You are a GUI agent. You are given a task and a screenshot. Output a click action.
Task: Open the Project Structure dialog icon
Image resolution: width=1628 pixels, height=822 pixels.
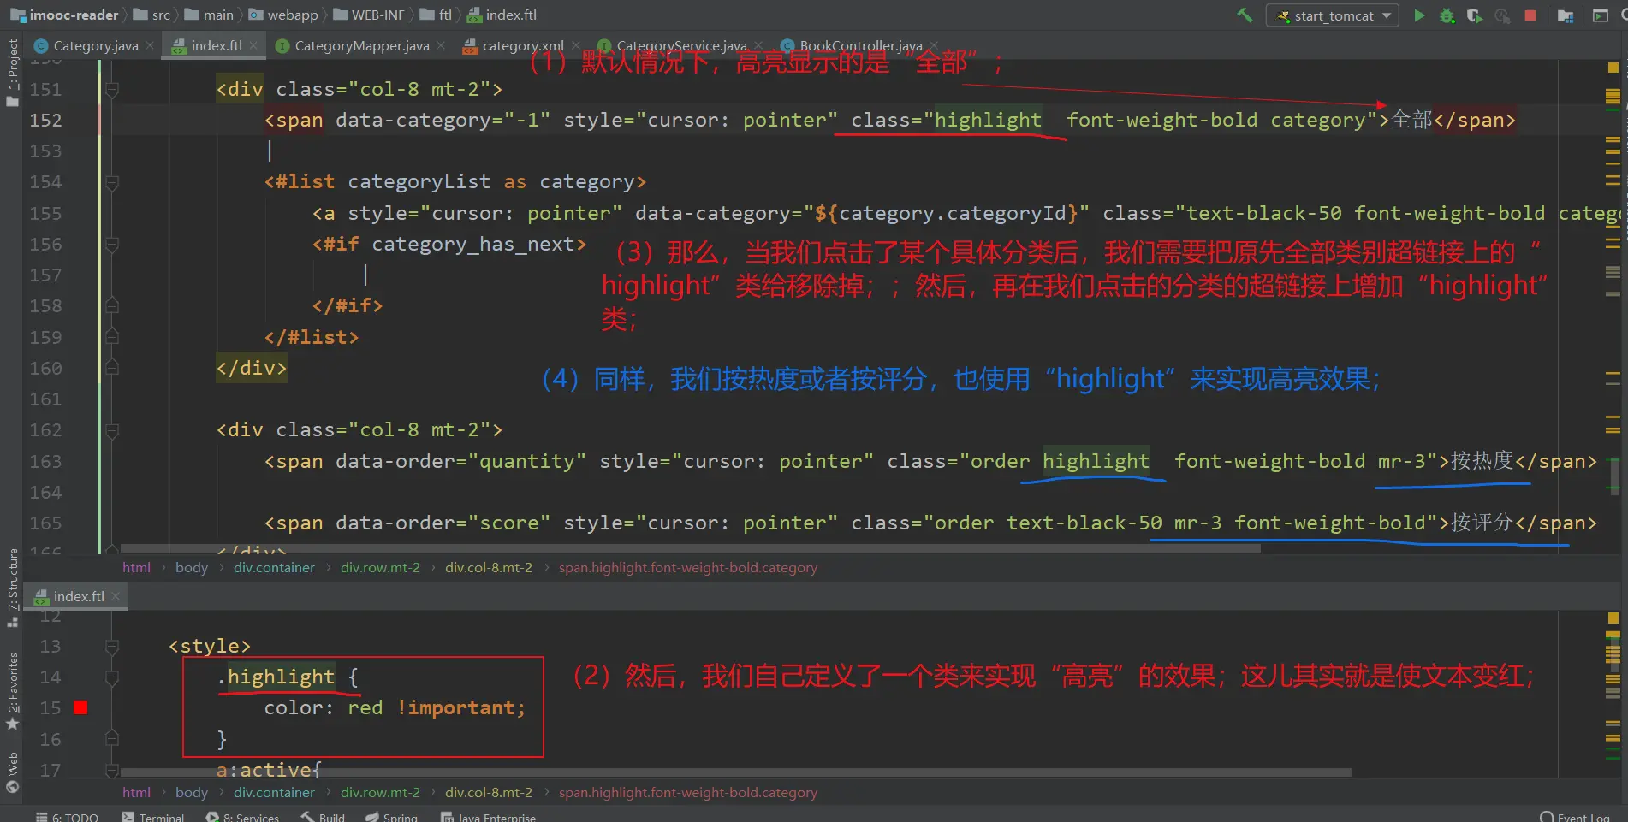pos(1565,15)
